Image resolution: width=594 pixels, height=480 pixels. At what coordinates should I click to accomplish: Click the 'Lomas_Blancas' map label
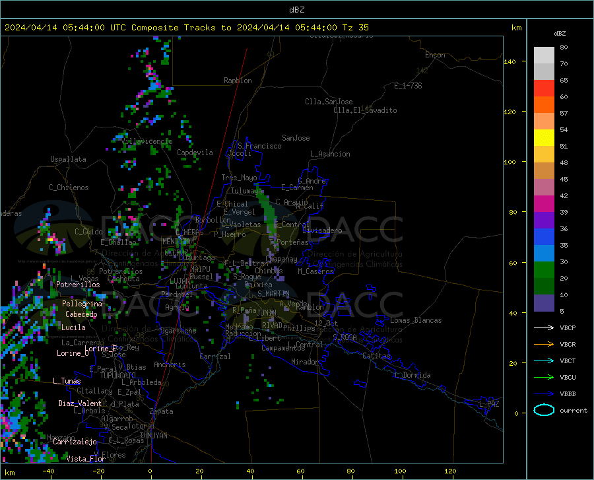pos(416,320)
